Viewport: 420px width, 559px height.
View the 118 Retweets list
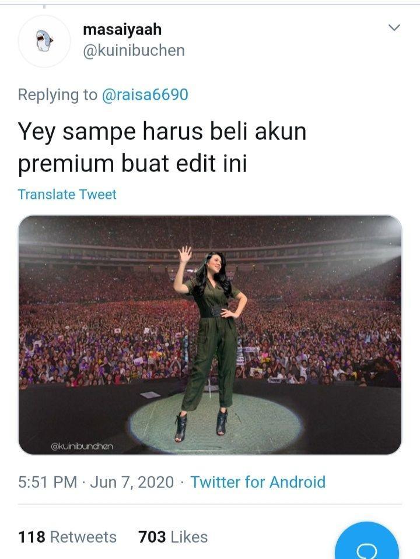pos(68,537)
